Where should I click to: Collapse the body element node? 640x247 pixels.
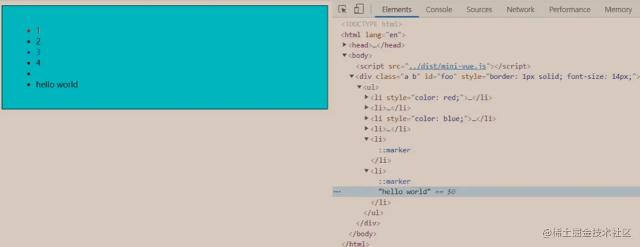pos(345,55)
